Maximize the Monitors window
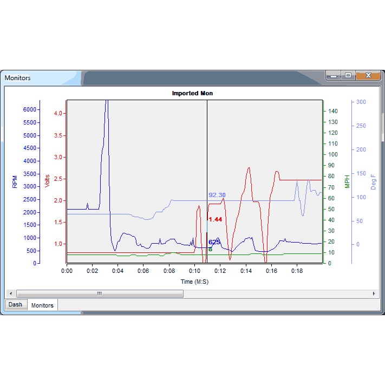This screenshot has width=385, height=385. (x=348, y=76)
